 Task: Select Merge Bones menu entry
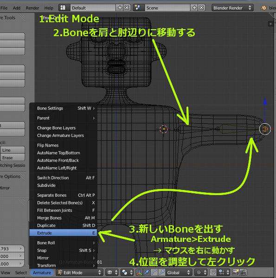pyautogui.click(x=64, y=218)
